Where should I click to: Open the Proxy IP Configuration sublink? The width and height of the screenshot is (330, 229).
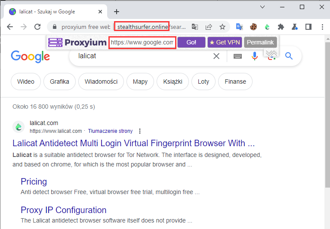pyautogui.click(x=64, y=210)
